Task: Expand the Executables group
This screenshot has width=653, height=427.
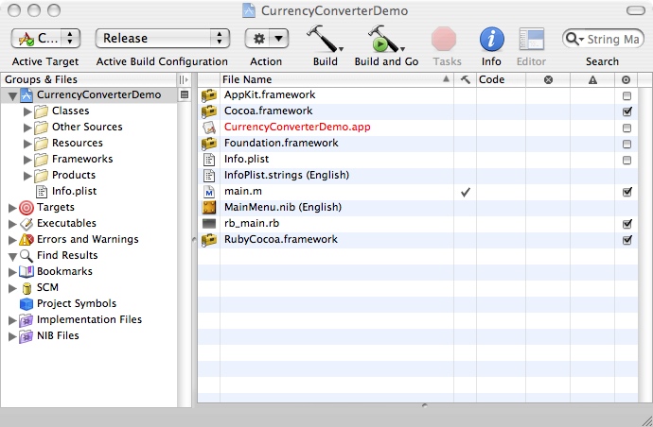Action: click(12, 224)
